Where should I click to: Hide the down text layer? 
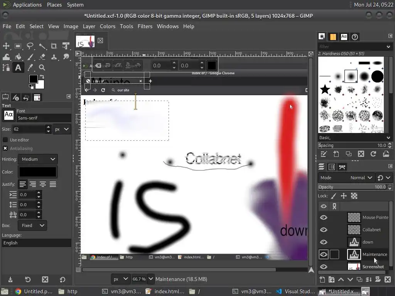(324, 242)
